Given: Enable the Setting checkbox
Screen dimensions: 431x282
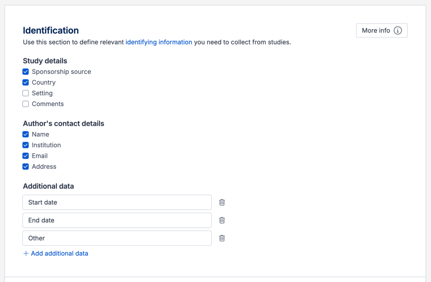Looking at the screenshot, I should click(x=25, y=93).
